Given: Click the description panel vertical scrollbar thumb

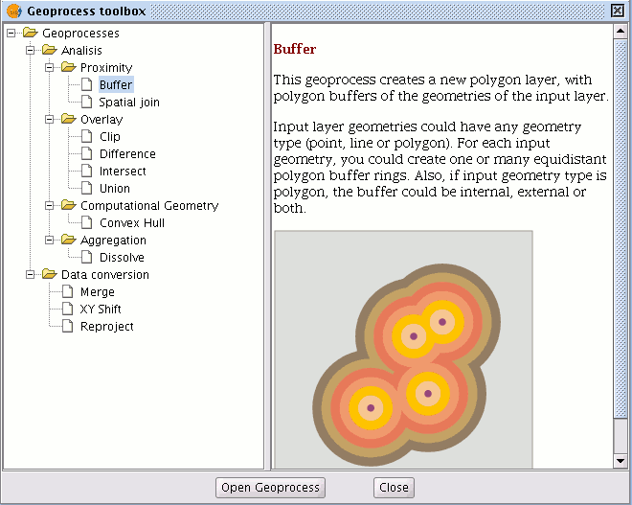Looking at the screenshot, I should point(620,229).
